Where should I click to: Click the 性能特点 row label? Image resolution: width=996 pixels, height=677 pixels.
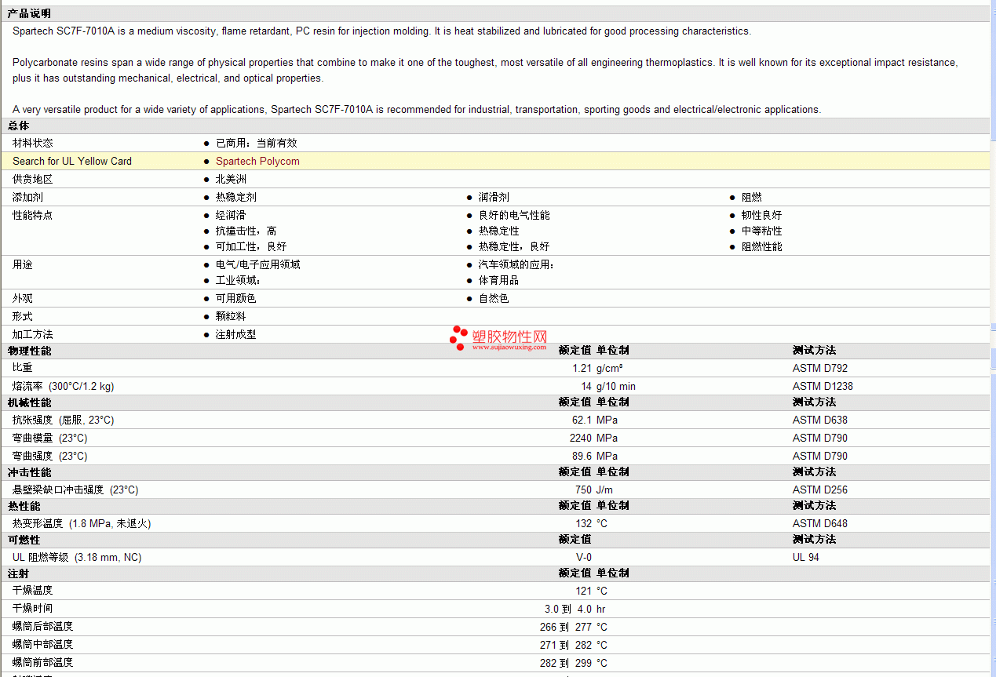coord(33,215)
